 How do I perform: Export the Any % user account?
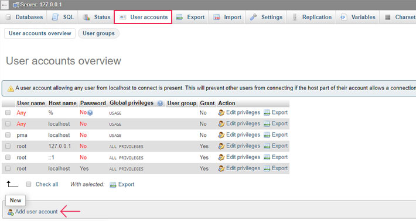tap(275, 112)
